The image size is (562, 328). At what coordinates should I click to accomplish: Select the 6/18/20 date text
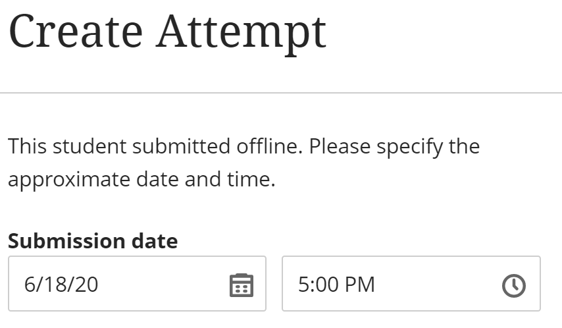point(61,285)
